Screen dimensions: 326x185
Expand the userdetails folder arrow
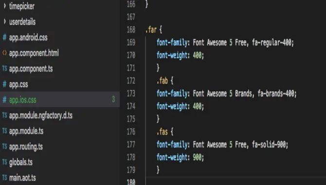pyautogui.click(x=5, y=21)
